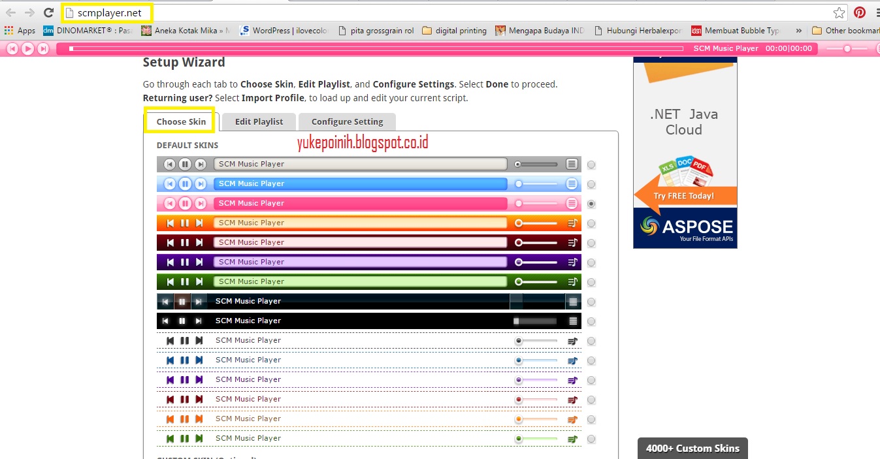
Task: Expand the bookmarks overflow chevron
Action: point(798,30)
